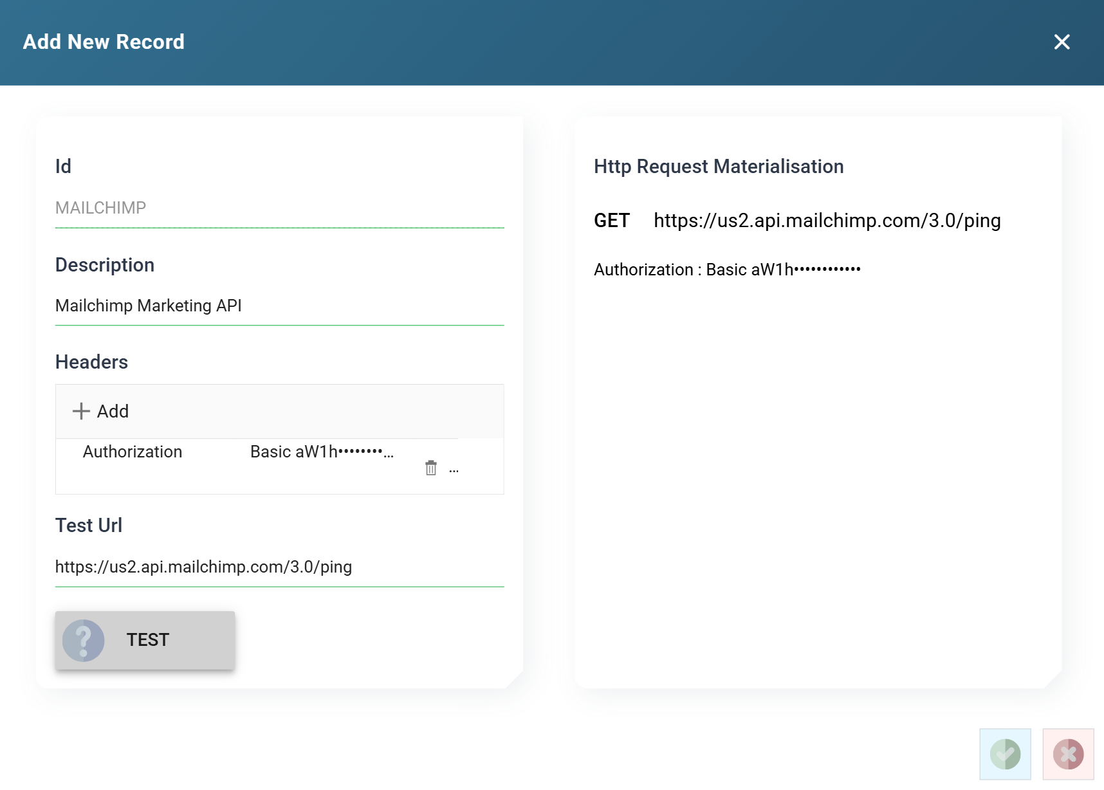This screenshot has width=1104, height=790.
Task: Click the Id field label
Action: (63, 167)
